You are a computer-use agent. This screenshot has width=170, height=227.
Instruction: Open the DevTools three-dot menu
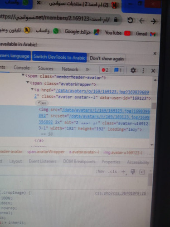pyautogui.click(x=143, y=70)
